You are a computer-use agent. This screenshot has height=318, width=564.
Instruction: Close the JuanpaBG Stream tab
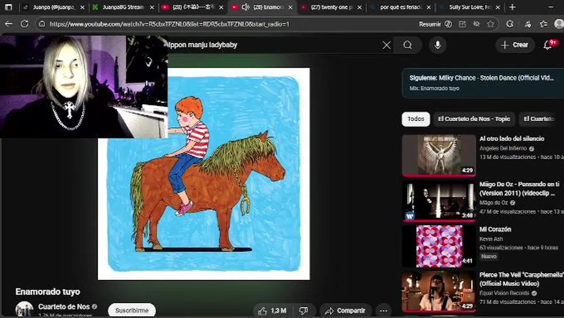click(x=152, y=8)
